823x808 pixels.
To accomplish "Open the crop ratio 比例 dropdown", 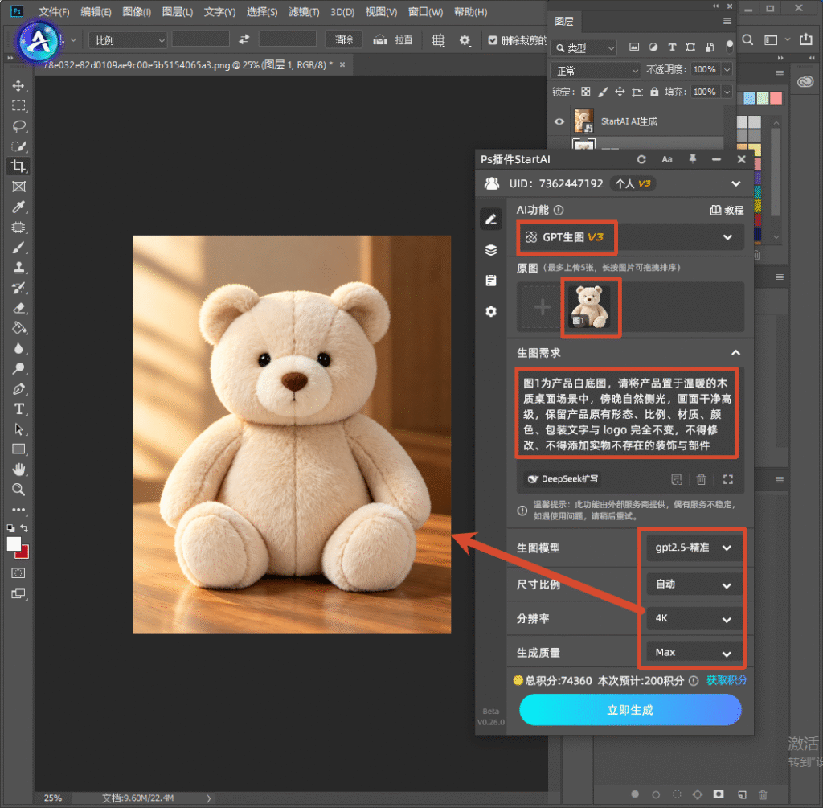I will coord(128,40).
